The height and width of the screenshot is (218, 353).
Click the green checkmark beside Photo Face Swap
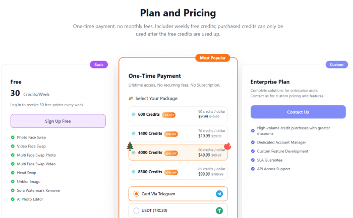tap(13, 137)
